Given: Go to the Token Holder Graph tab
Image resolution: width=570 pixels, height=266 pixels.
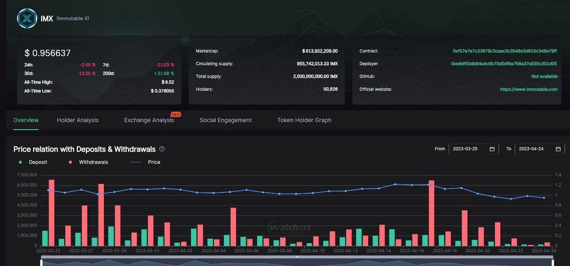Looking at the screenshot, I should coord(304,120).
